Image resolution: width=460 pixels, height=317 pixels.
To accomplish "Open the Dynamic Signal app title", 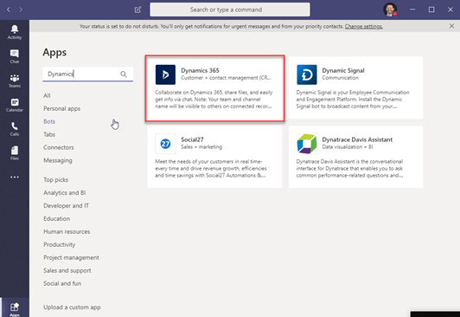I will click(x=343, y=70).
